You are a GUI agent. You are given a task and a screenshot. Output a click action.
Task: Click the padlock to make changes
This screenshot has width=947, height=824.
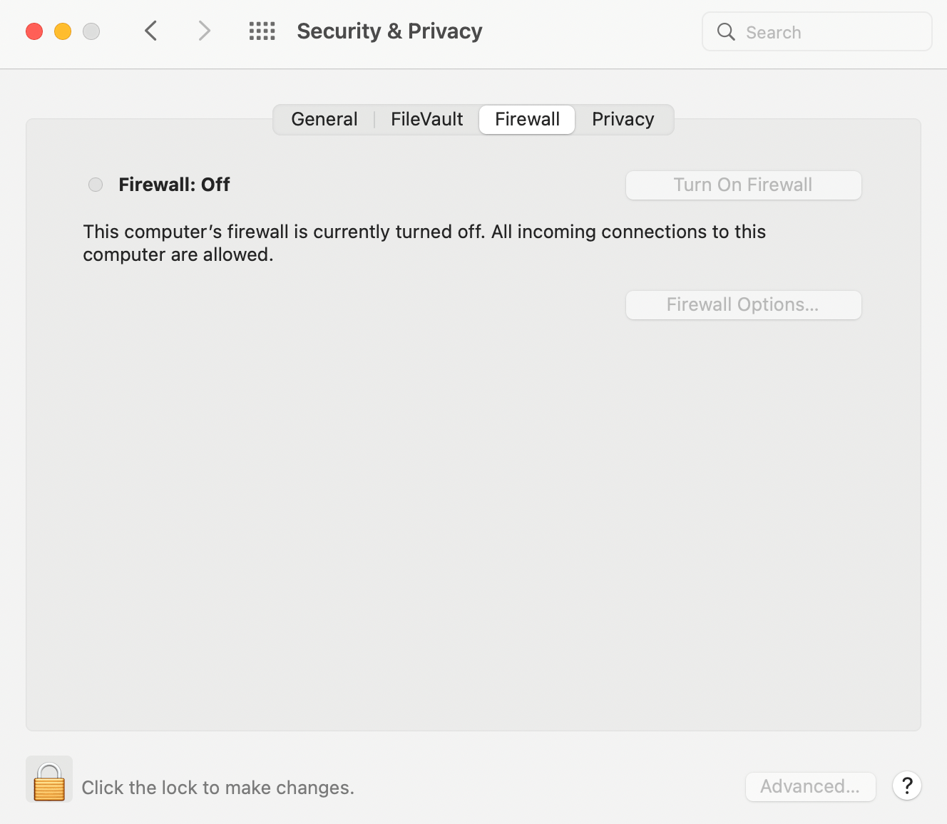(x=48, y=779)
